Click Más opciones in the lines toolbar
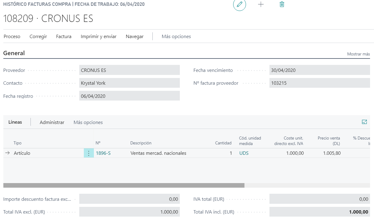The height and width of the screenshot is (223, 374). click(x=88, y=122)
